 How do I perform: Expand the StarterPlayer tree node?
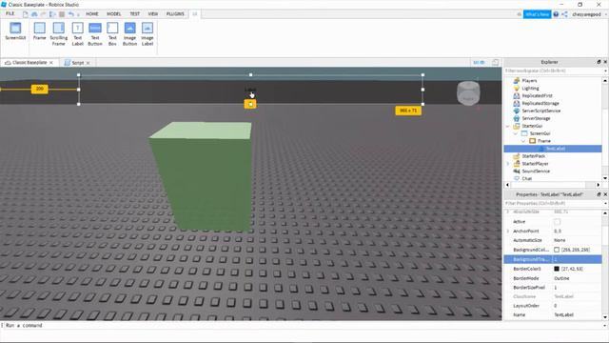[x=507, y=164]
